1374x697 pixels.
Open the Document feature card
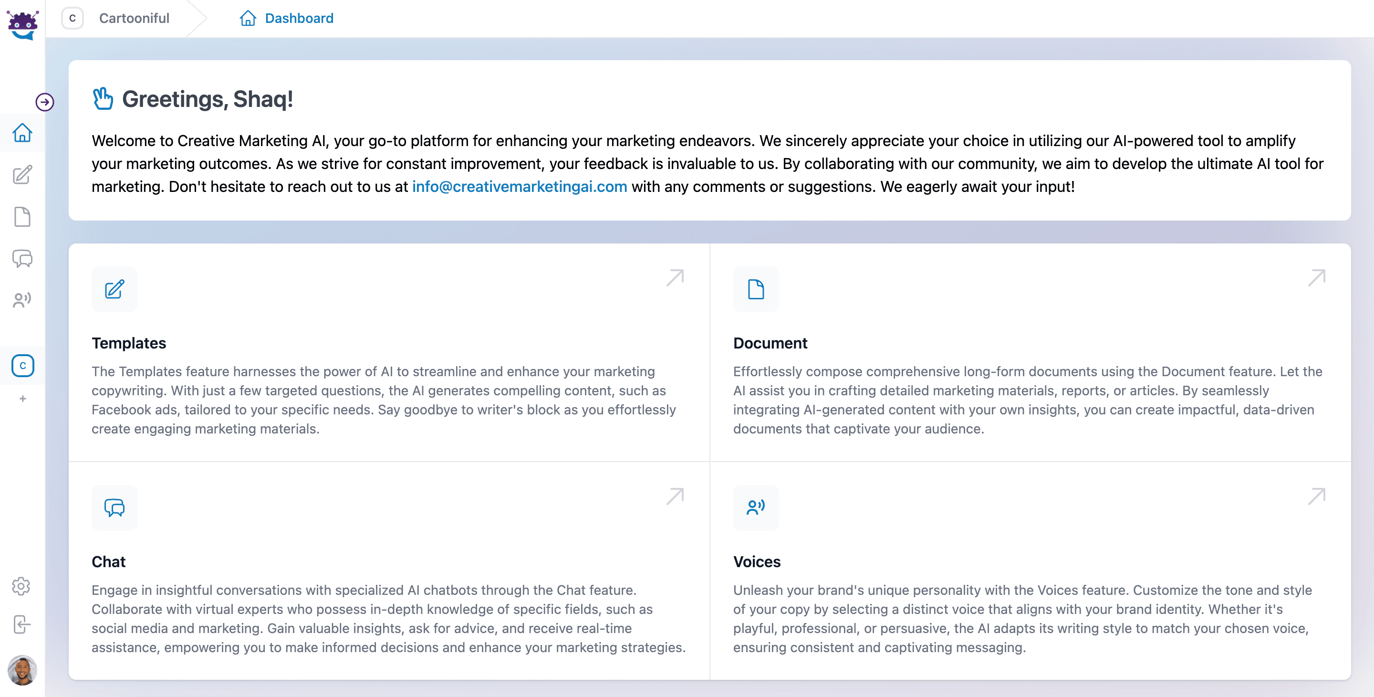point(1030,352)
